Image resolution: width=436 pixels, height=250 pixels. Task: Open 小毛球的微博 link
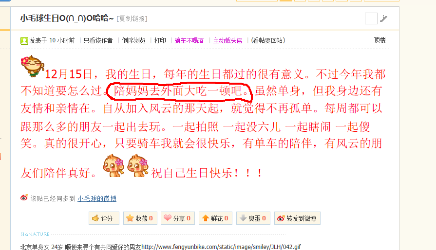pos(97,198)
